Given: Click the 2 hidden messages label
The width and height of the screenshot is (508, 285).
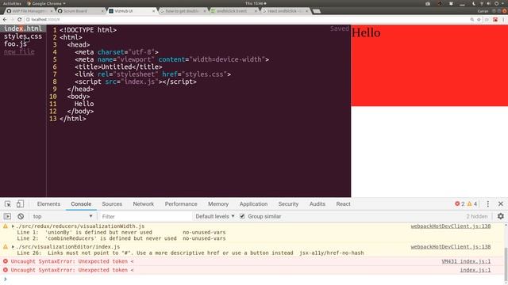Looking at the screenshot, I should [476, 216].
